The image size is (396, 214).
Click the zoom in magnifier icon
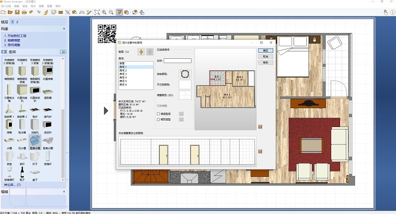pos(104,12)
